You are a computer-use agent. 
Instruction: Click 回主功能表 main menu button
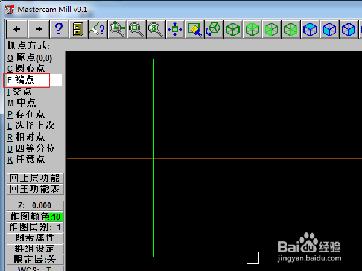tap(35, 189)
